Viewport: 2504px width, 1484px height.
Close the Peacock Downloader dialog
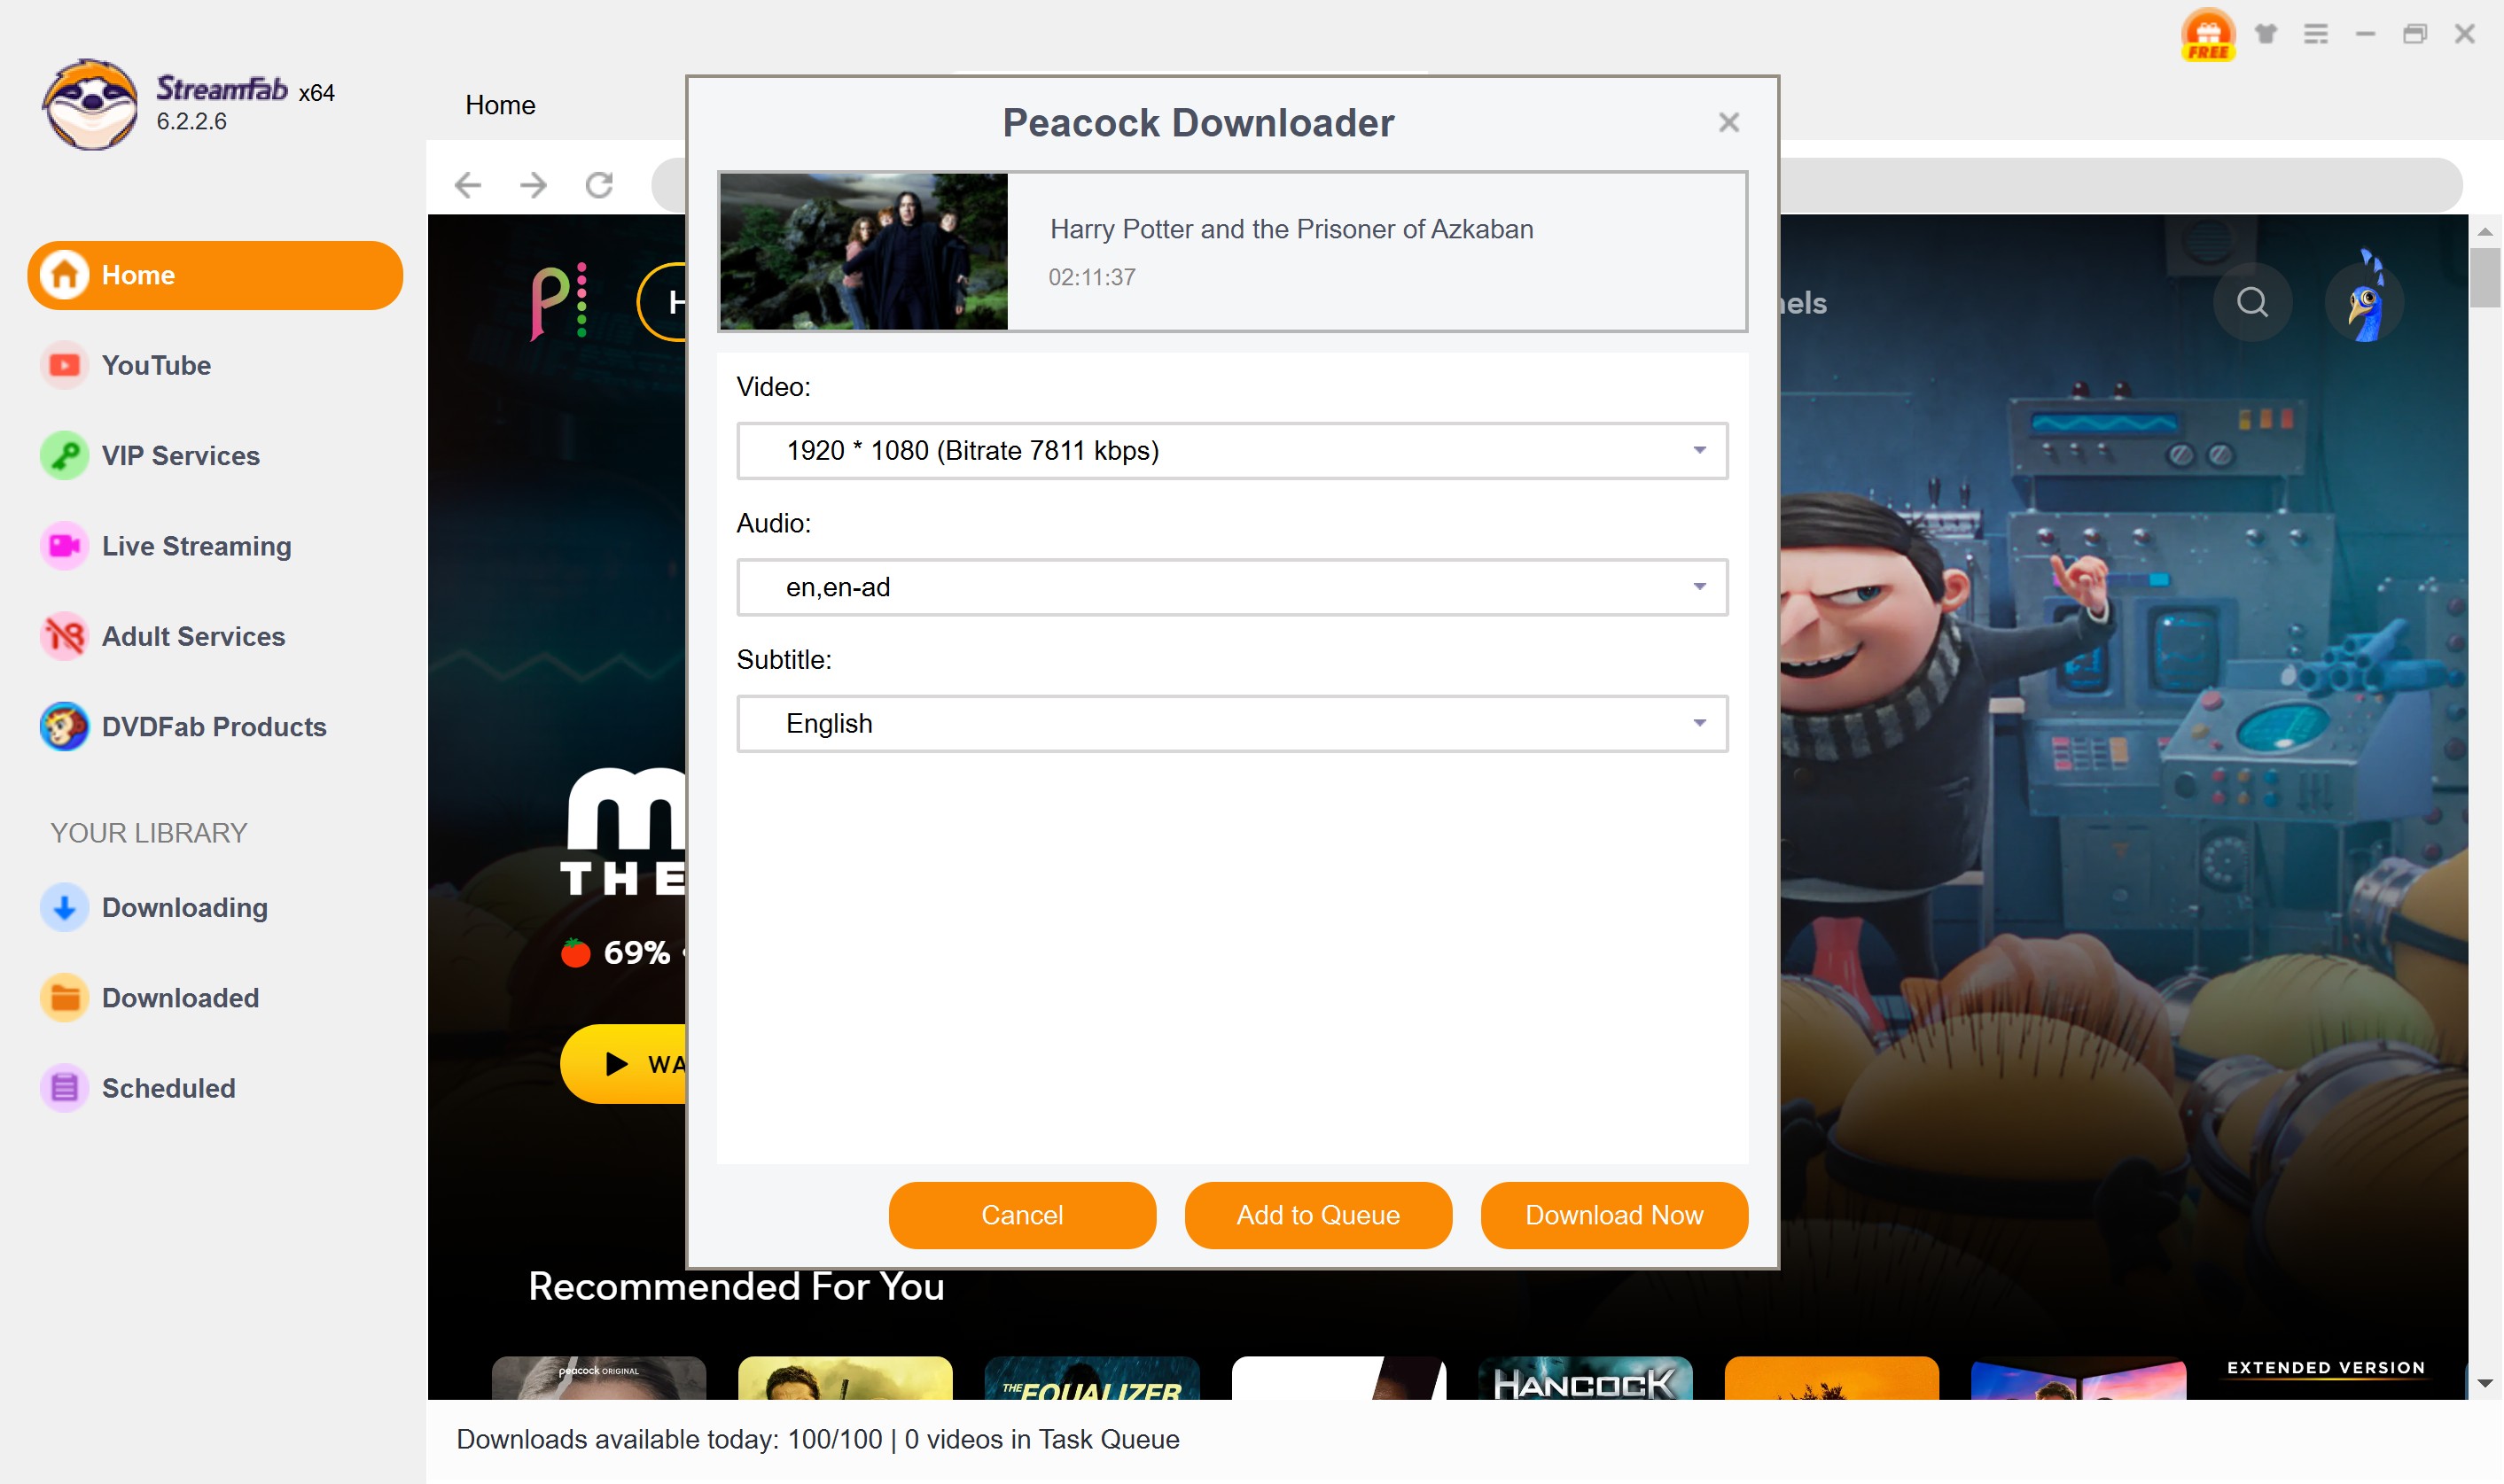pyautogui.click(x=1728, y=122)
